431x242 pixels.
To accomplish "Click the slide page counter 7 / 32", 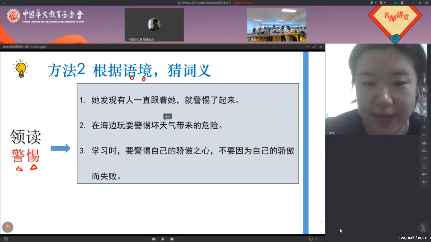I will pos(313,239).
